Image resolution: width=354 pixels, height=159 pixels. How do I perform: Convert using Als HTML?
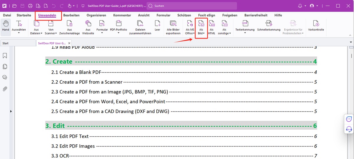pos(212,28)
